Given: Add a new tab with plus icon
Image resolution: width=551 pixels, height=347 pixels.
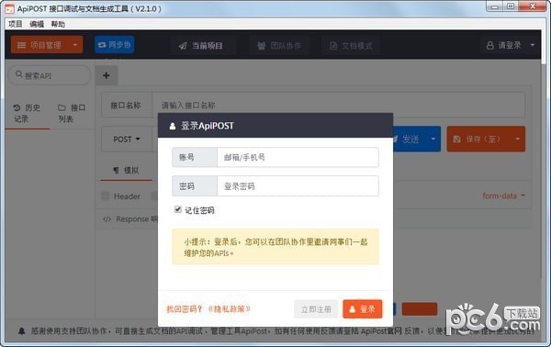Looking at the screenshot, I should [107, 75].
